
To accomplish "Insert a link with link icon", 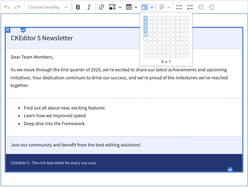I will click(x=102, y=7).
